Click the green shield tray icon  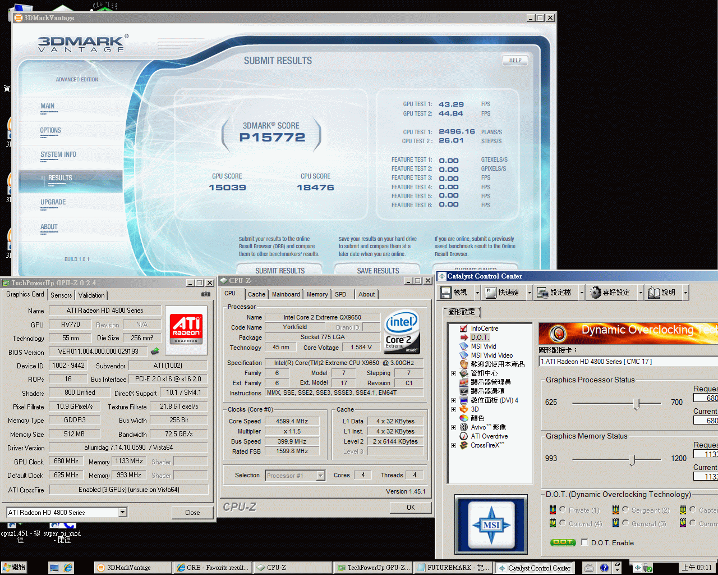(x=648, y=568)
